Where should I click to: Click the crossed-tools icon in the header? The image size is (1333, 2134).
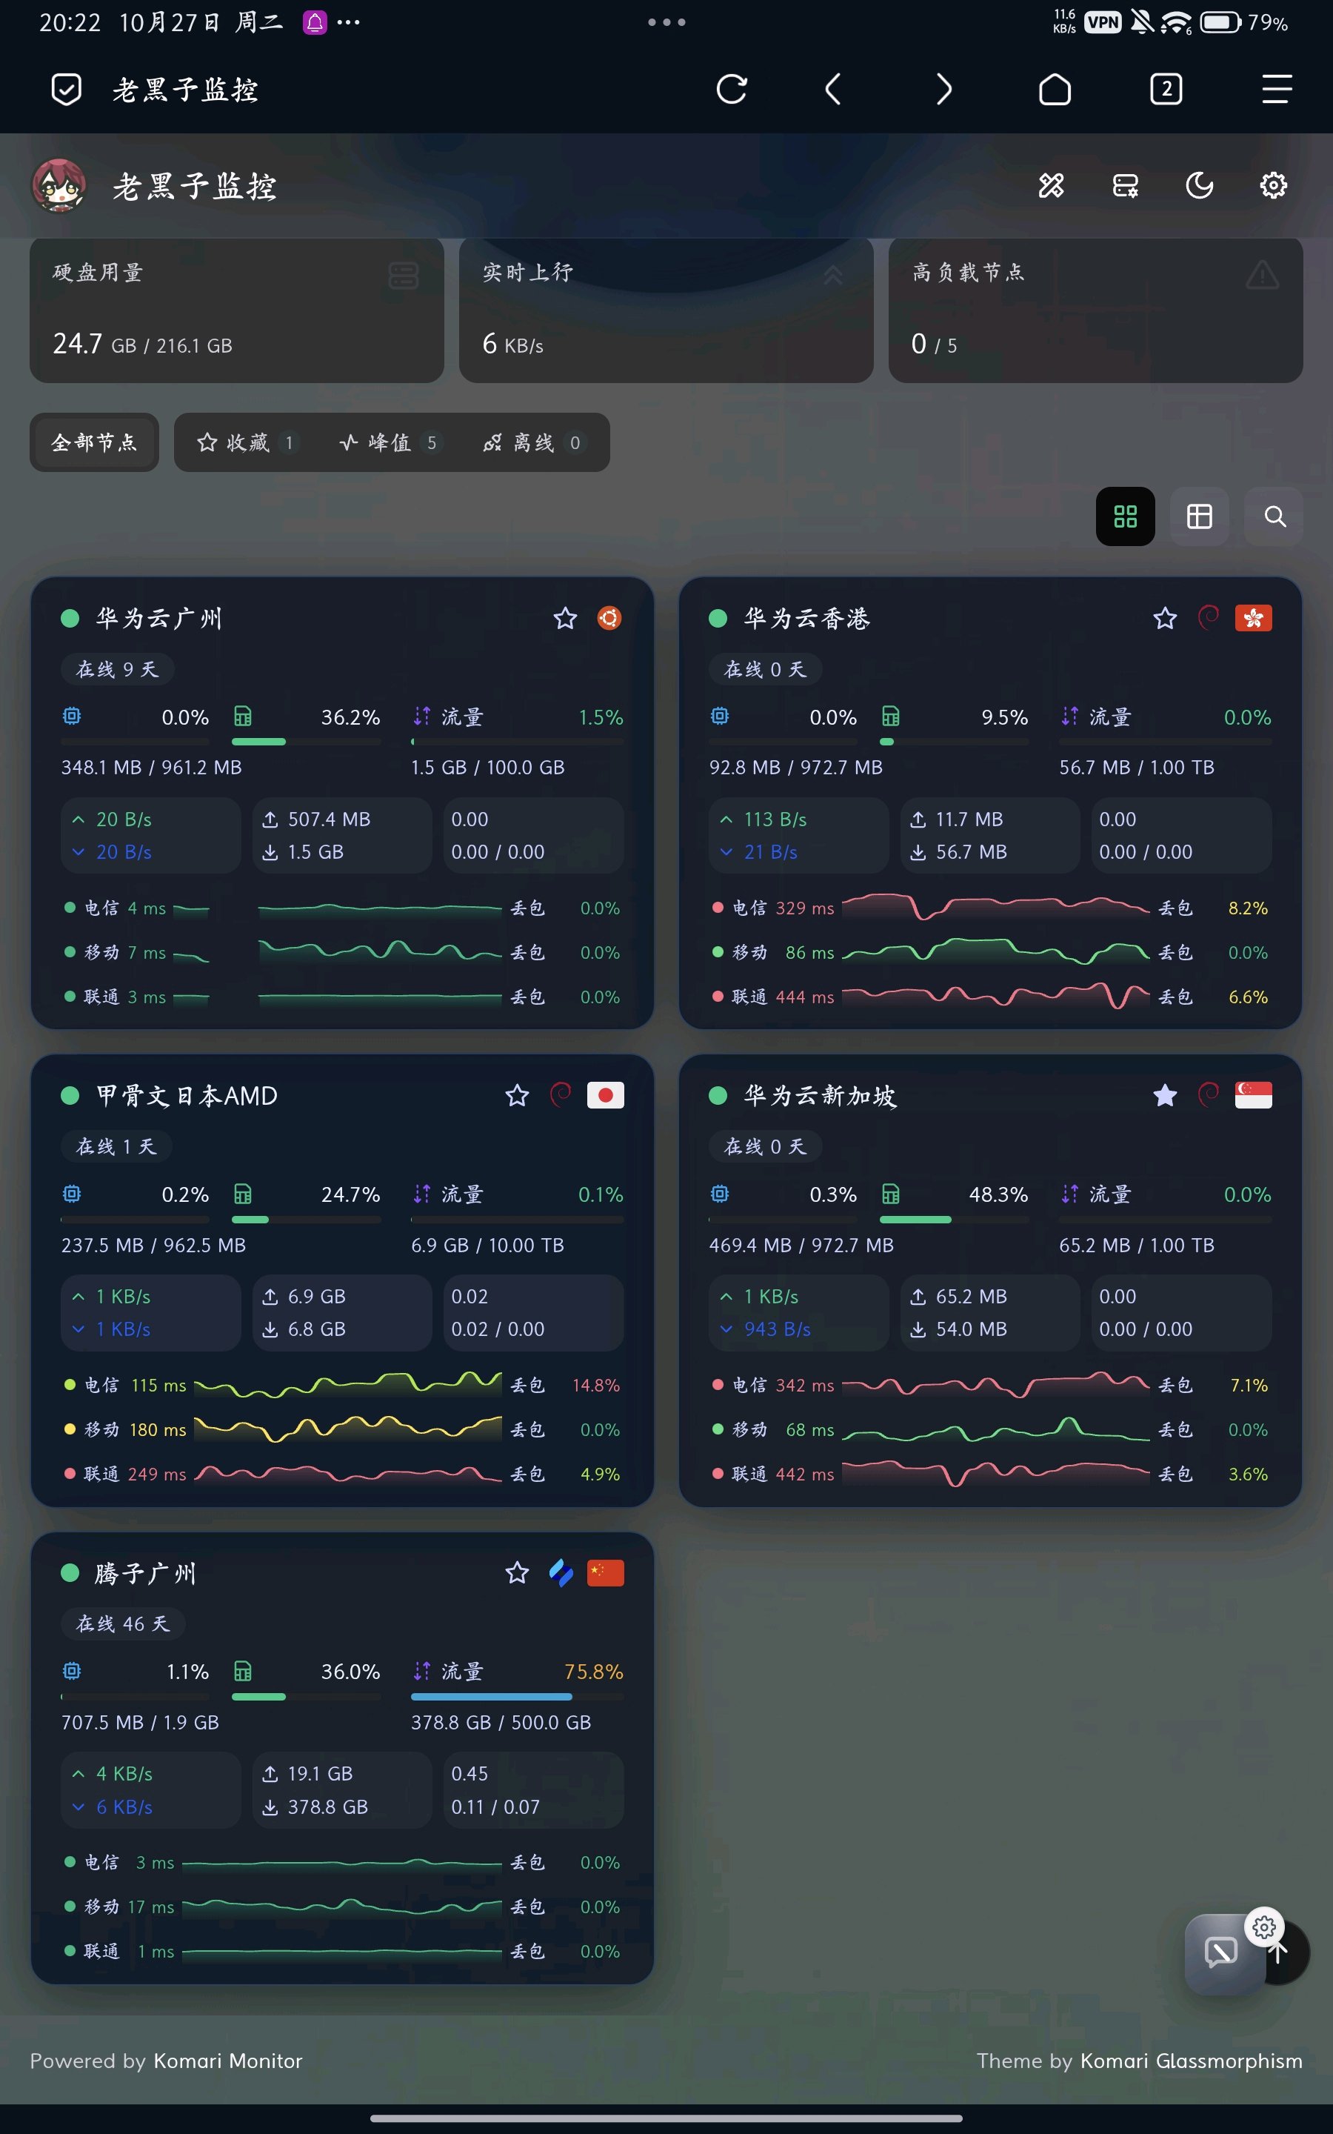click(x=1051, y=185)
